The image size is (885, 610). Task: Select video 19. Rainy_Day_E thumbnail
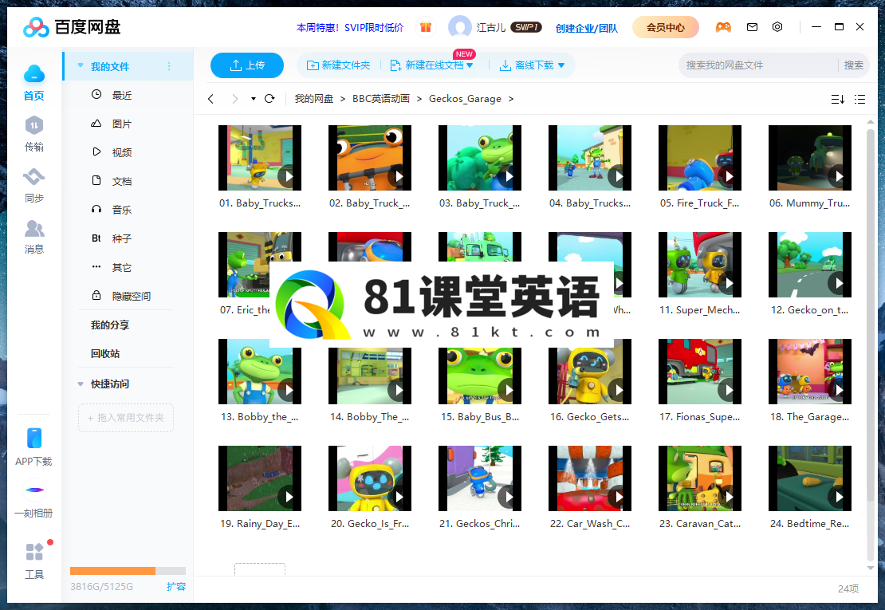pos(260,478)
